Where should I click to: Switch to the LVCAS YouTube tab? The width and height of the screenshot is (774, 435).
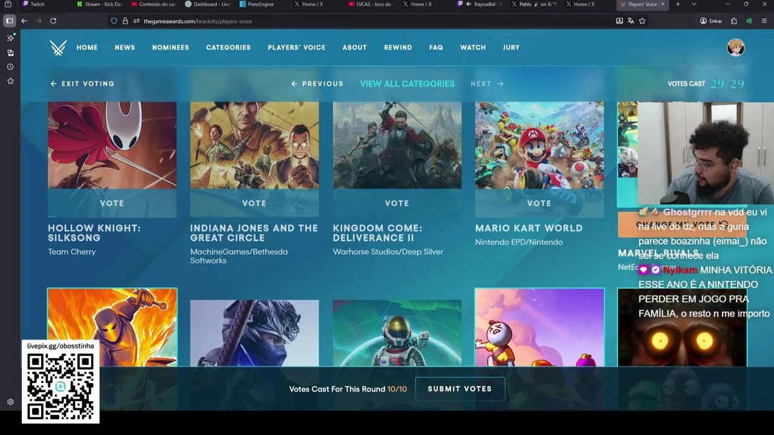point(370,4)
